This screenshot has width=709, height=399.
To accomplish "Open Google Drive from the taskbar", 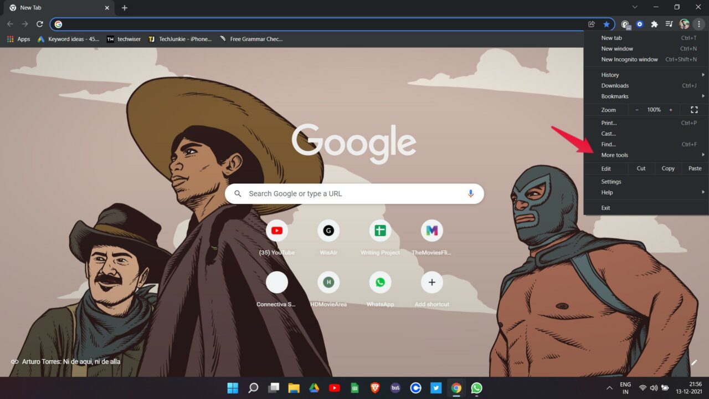I will [314, 388].
